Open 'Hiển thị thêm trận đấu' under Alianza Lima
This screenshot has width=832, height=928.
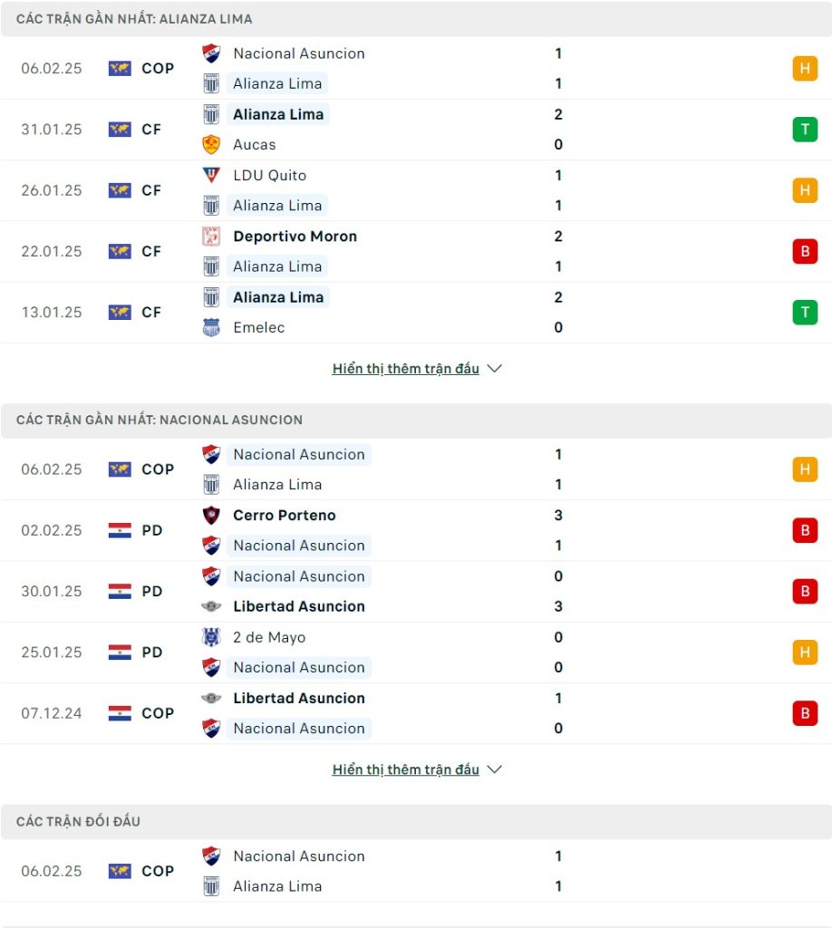[405, 369]
